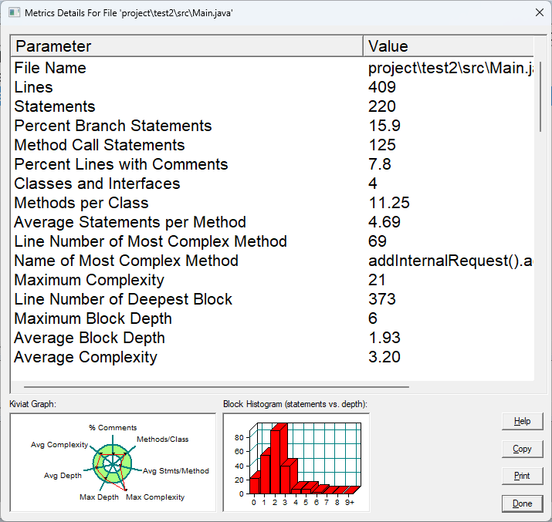This screenshot has height=522, width=552.
Task: Click the value 15.9 for branch statements
Action: (x=384, y=126)
